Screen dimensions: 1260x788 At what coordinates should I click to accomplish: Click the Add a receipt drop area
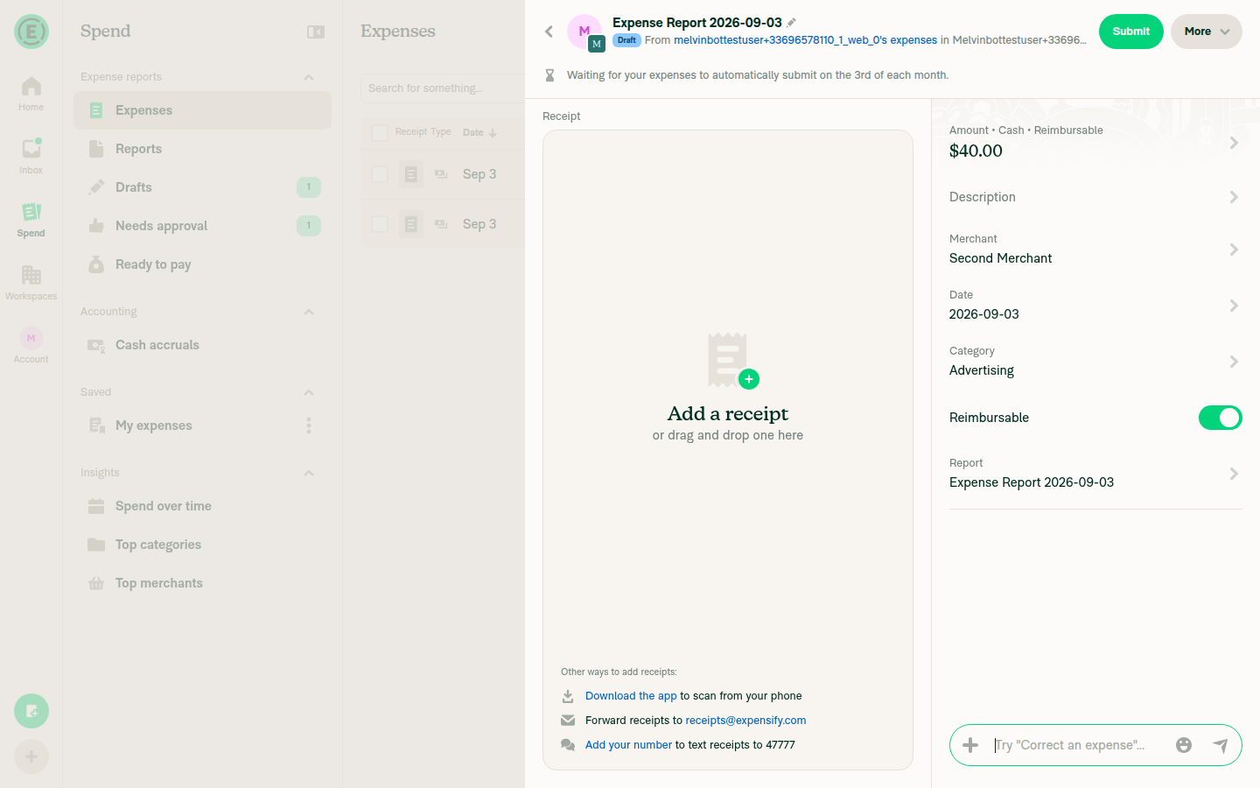pos(728,450)
